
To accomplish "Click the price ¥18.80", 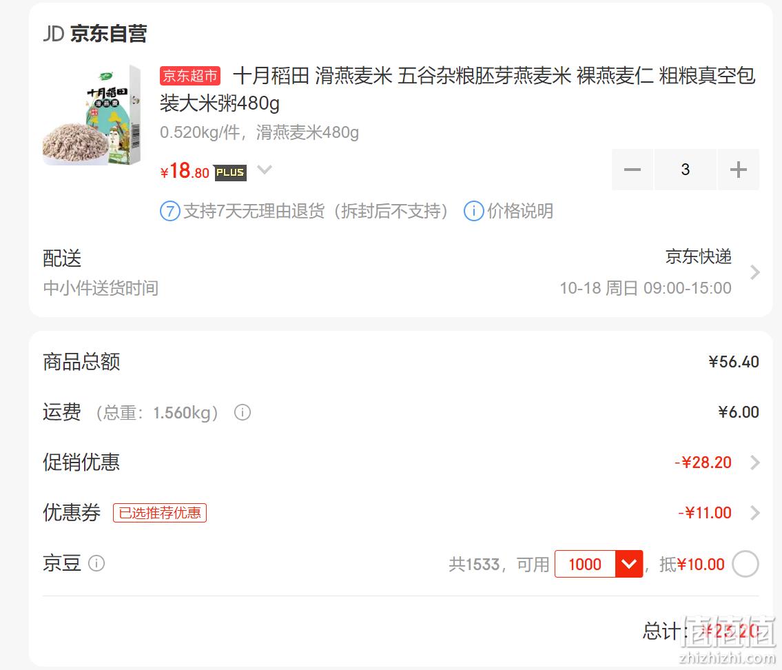I will coord(185,171).
